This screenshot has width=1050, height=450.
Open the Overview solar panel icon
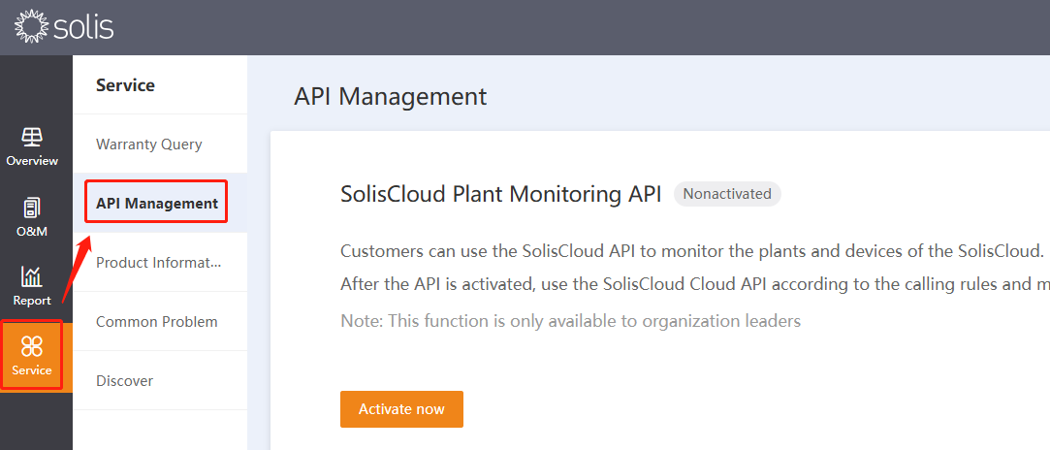(x=31, y=137)
